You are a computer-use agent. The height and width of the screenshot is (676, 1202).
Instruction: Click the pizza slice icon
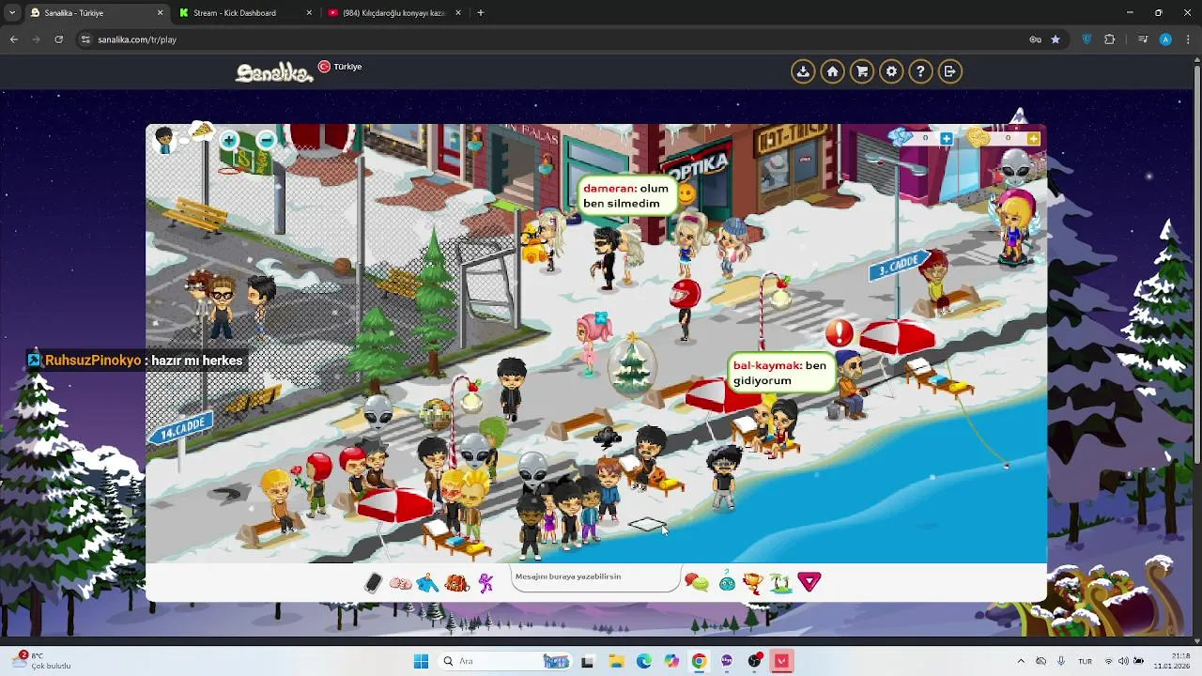coord(201,131)
